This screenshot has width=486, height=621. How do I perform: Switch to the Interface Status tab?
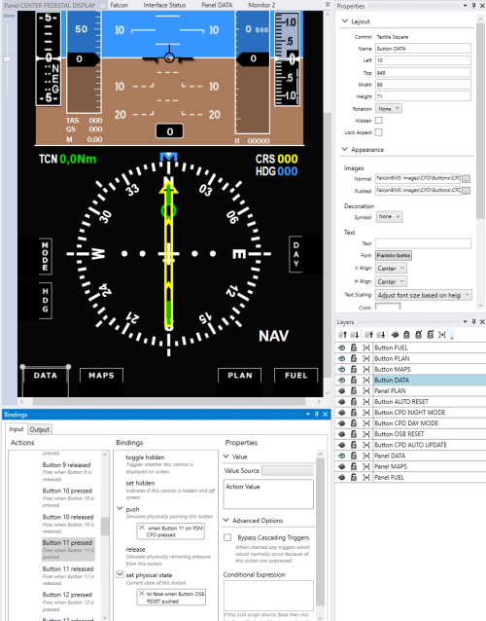tap(164, 5)
